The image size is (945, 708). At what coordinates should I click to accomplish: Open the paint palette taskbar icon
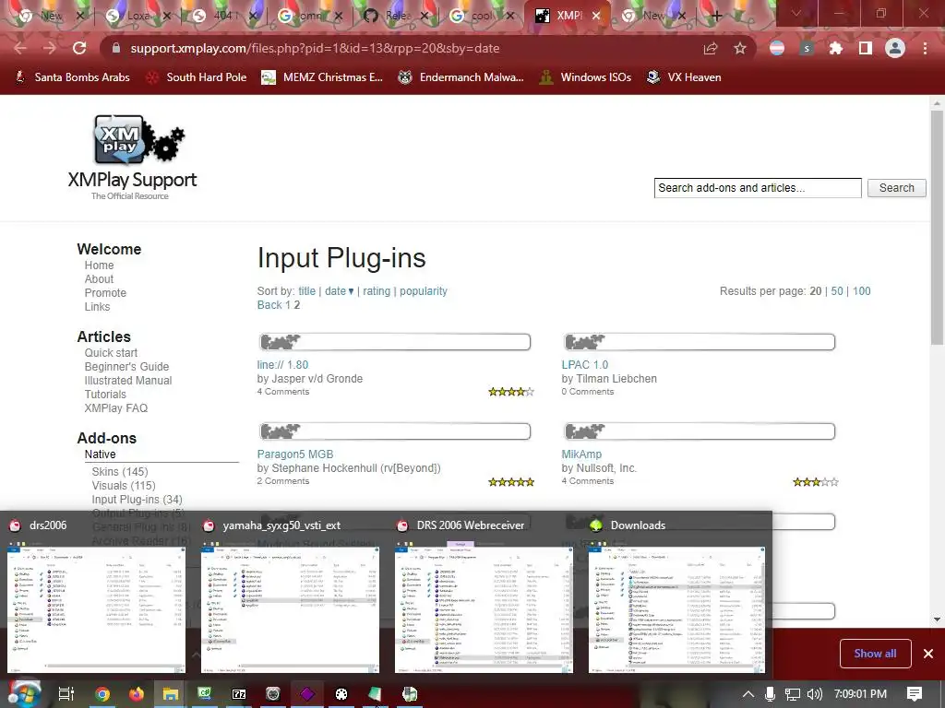point(341,694)
